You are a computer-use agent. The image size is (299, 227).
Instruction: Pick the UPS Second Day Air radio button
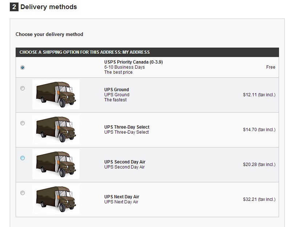(x=23, y=158)
